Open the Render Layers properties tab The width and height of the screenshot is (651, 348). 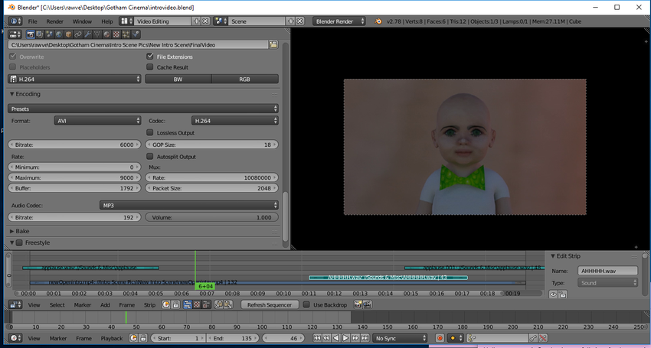[40, 34]
